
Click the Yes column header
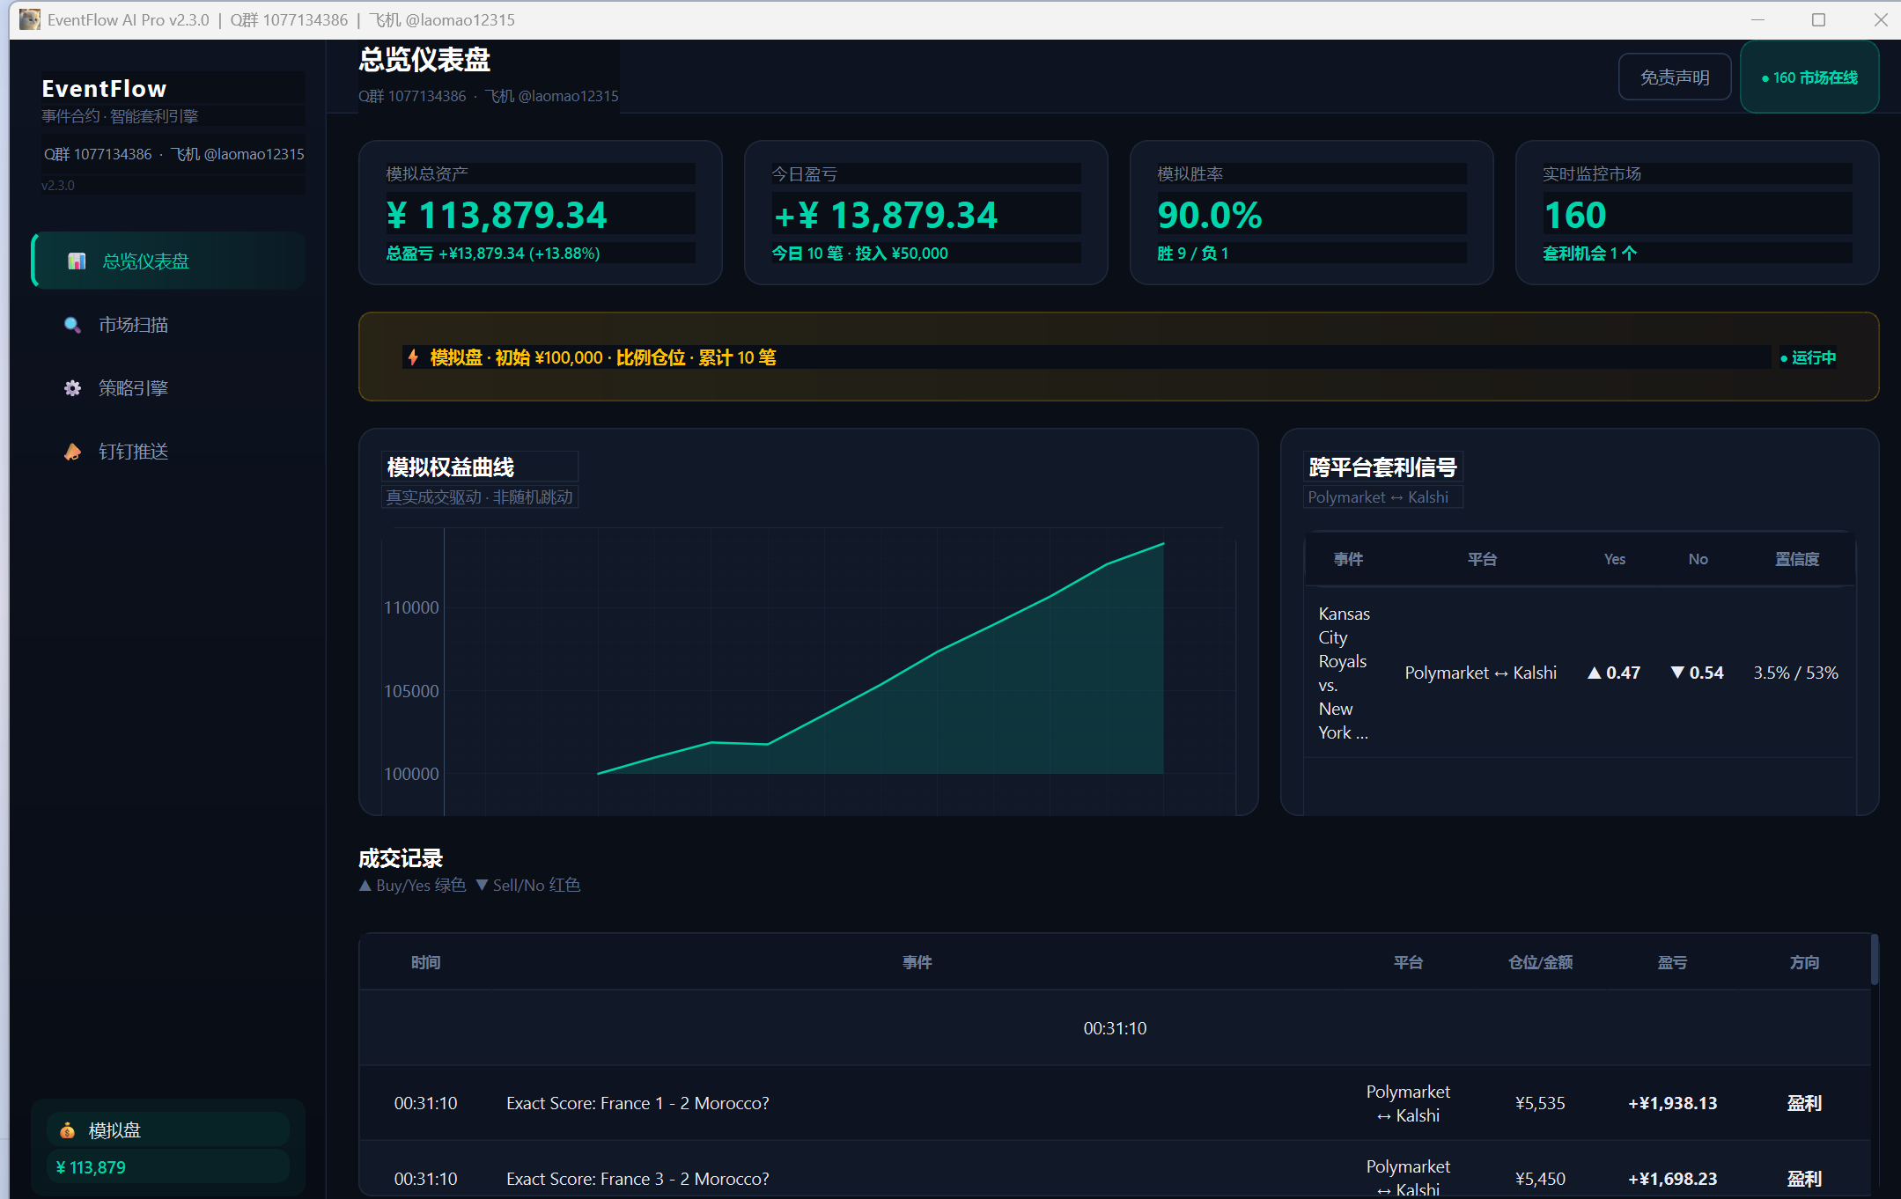(x=1615, y=559)
